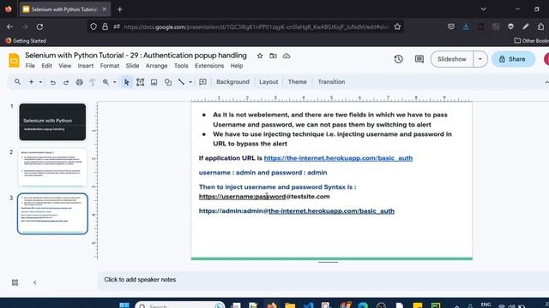549x308 pixels.
Task: Collapse the toolbar menus chevron
Action: coord(546,82)
